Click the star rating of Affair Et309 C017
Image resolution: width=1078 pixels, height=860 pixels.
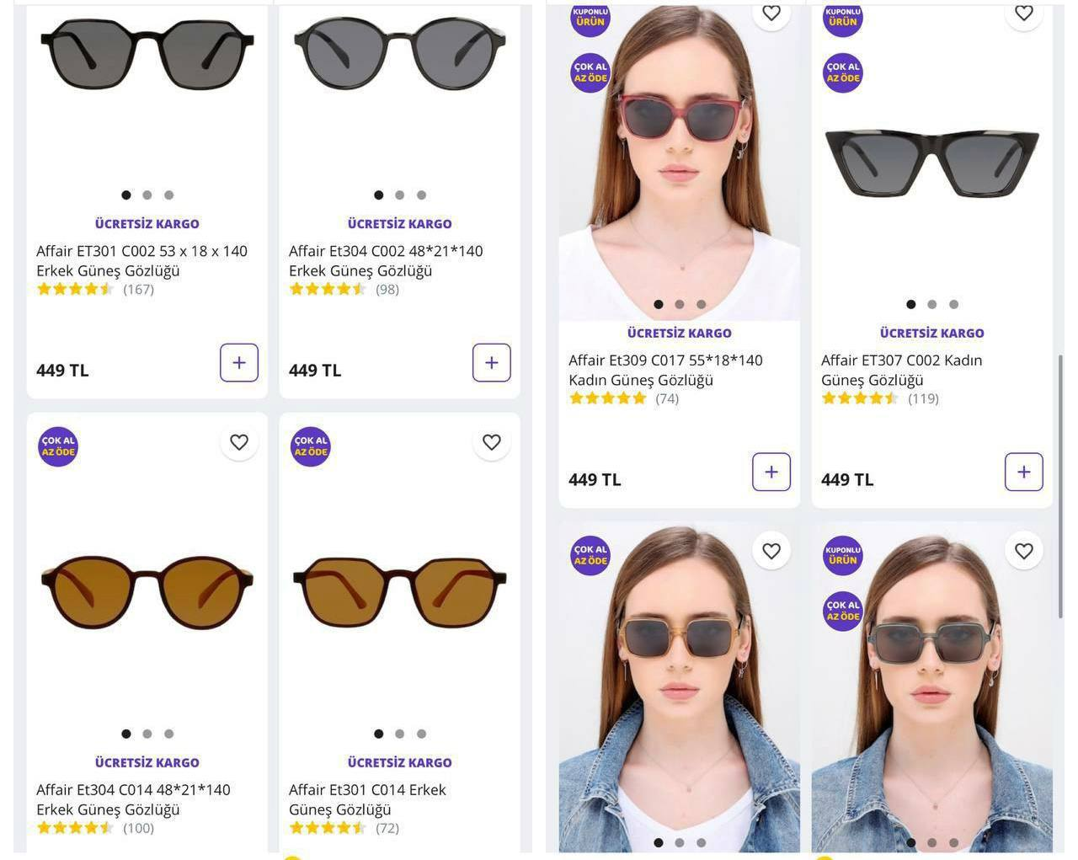(606, 398)
